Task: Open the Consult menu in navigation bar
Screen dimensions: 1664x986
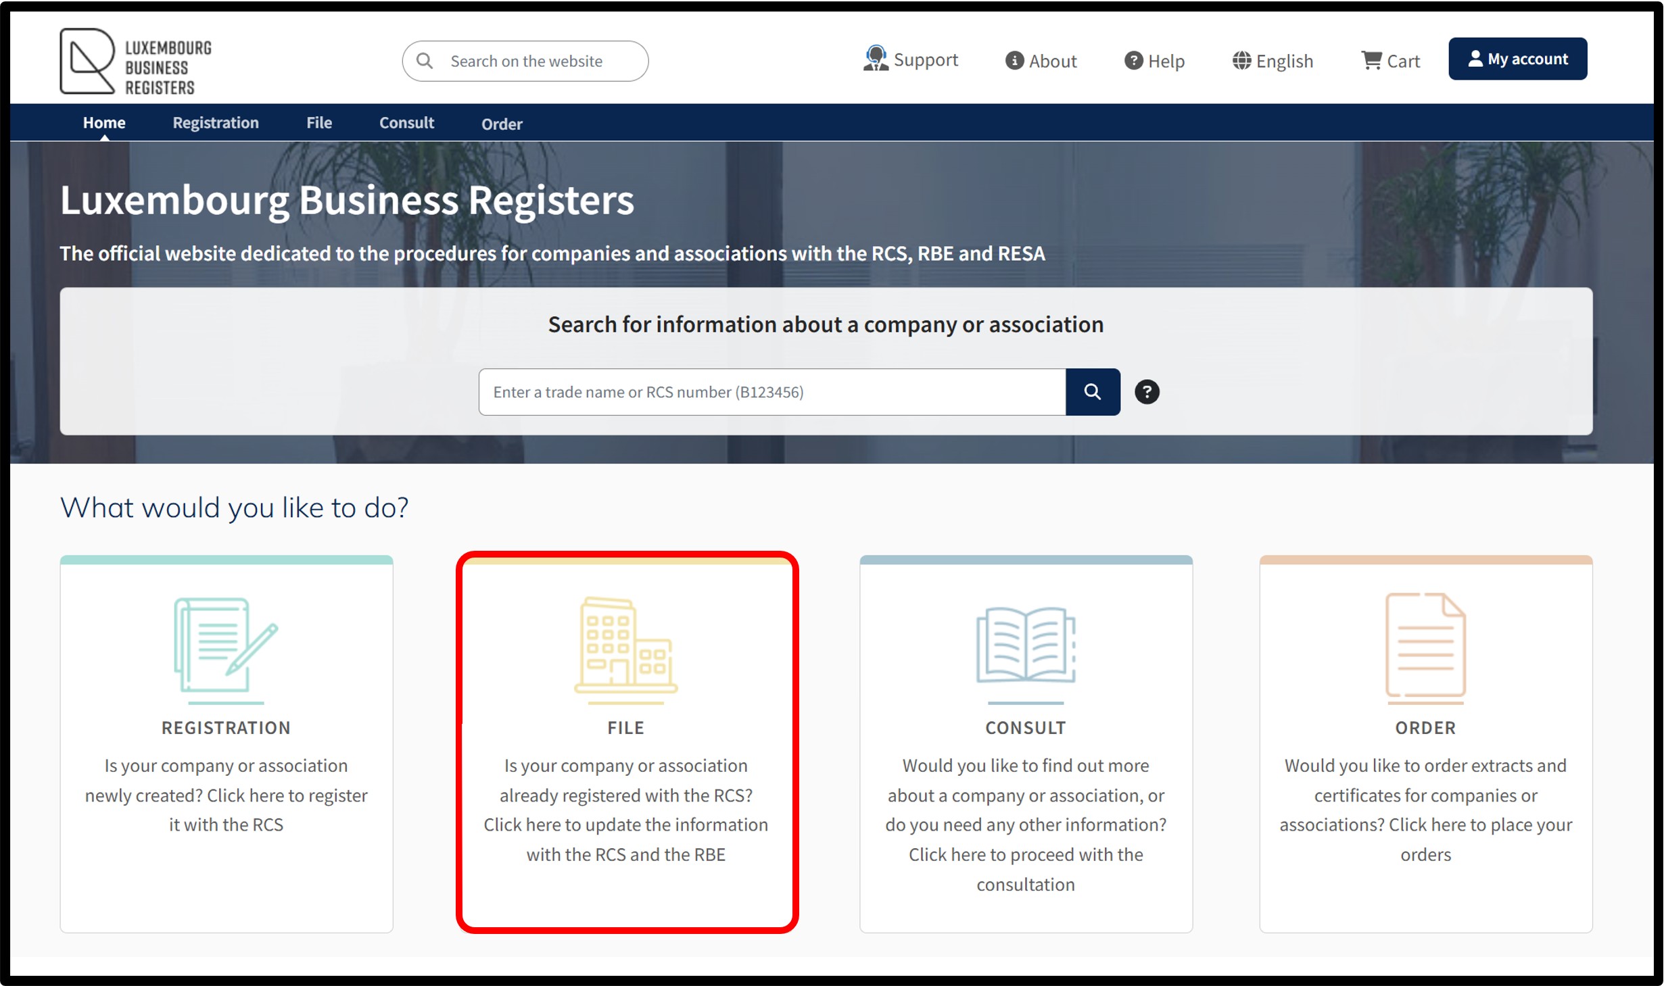Action: point(406,123)
